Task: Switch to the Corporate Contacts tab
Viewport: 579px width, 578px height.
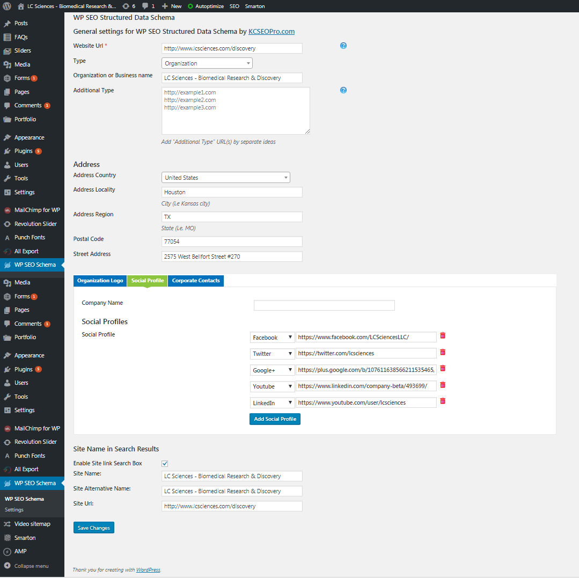Action: pyautogui.click(x=196, y=281)
